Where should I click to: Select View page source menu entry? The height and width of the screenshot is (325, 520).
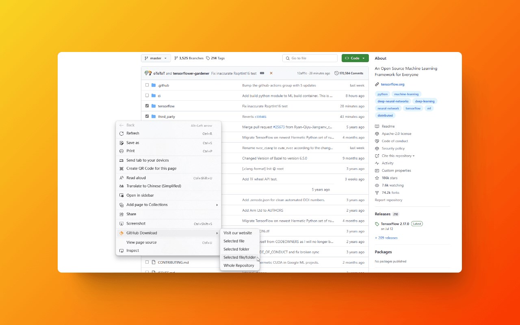click(x=169, y=243)
